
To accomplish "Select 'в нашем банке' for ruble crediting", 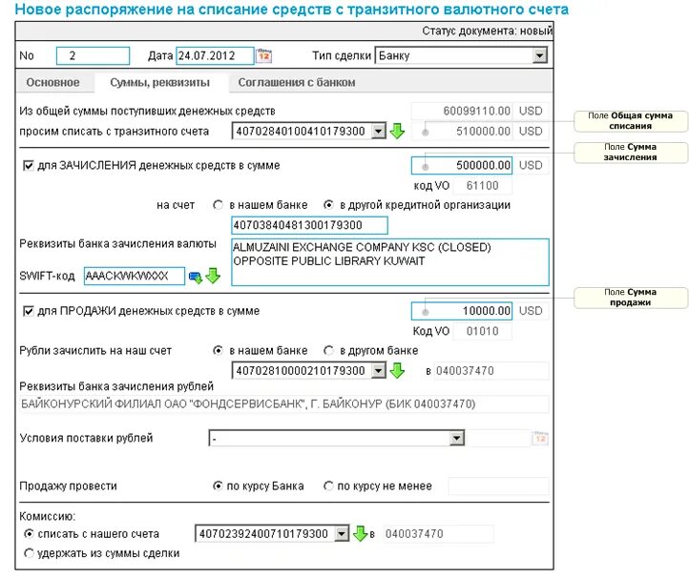I will coord(218,350).
